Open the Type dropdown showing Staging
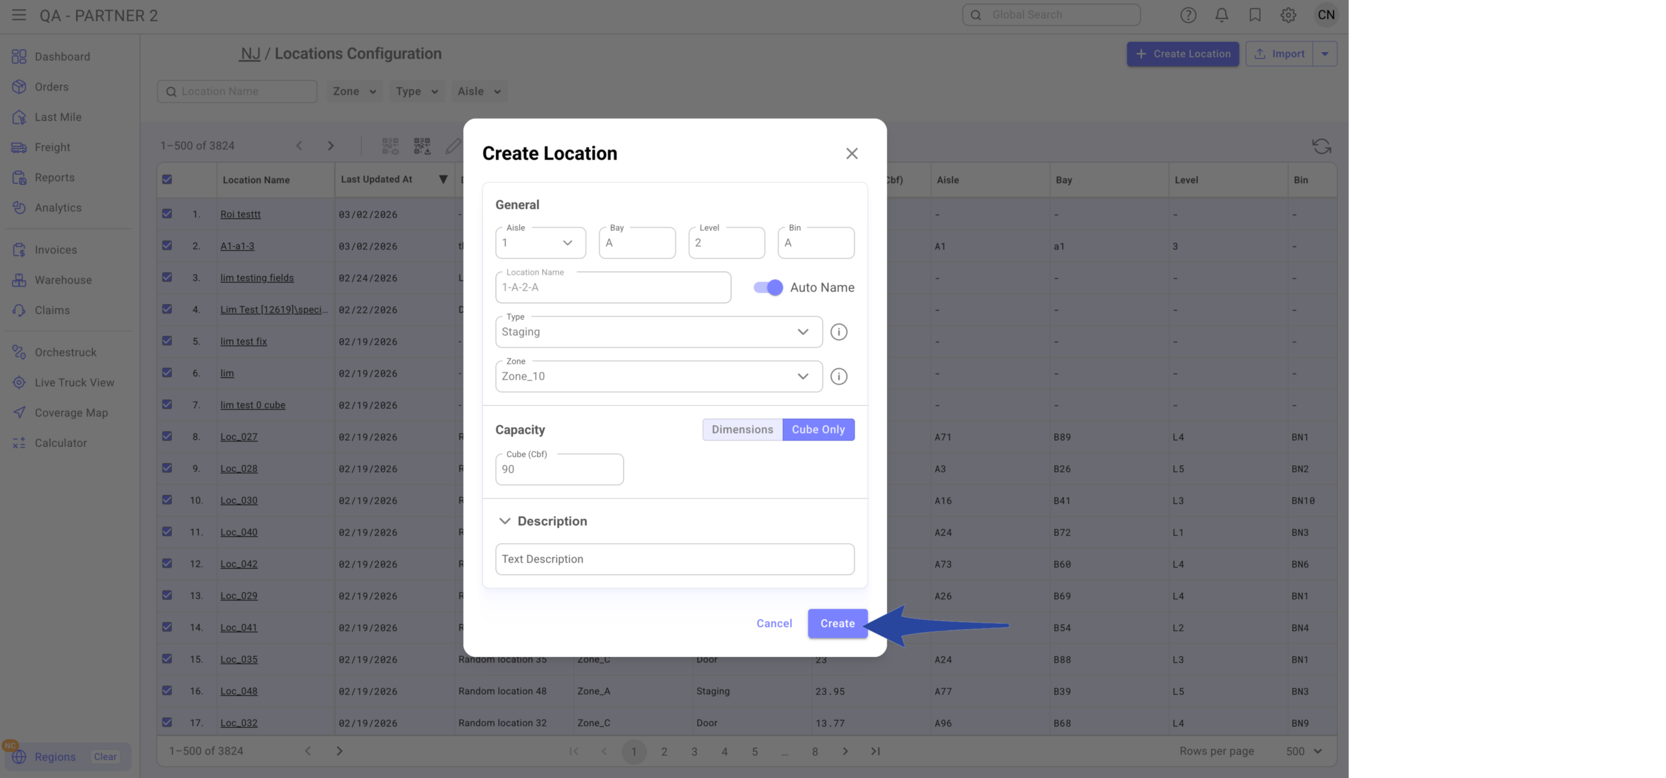The image size is (1666, 778). 658,332
